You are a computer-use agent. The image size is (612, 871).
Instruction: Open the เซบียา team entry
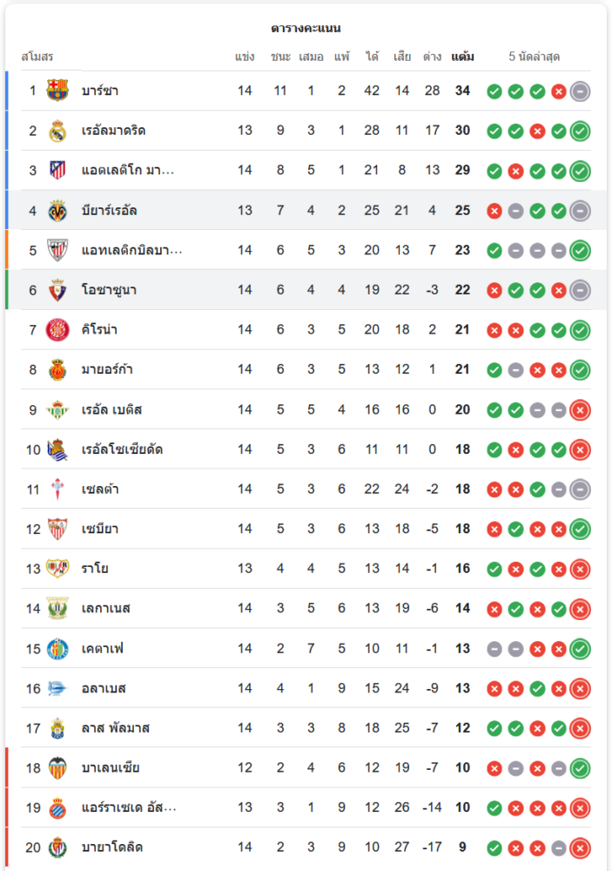tap(100, 529)
